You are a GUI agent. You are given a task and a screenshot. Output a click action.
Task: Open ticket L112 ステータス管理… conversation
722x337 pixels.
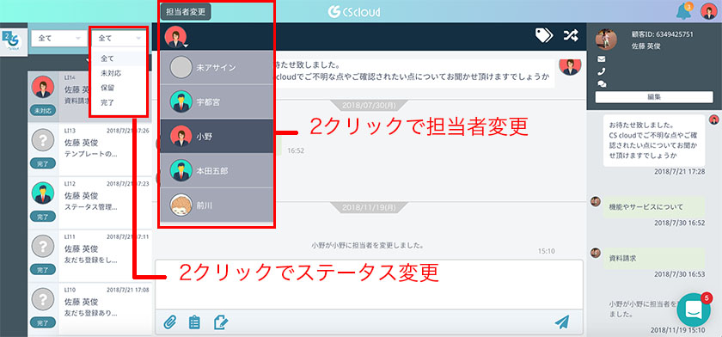pos(89,202)
